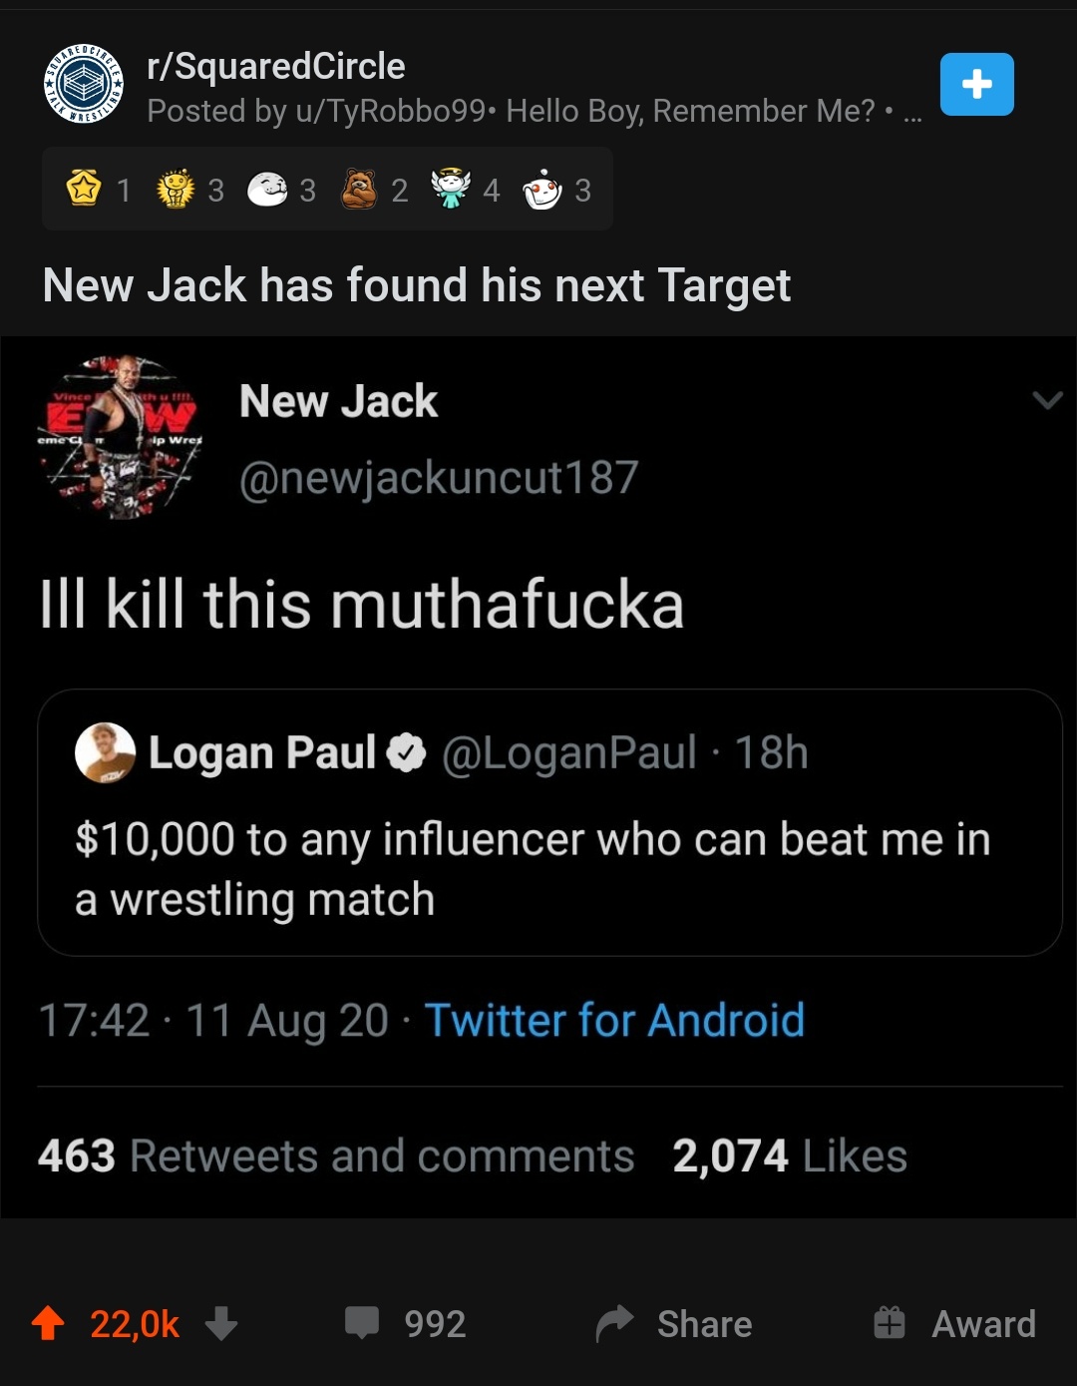Tap the 2,074 Likes count
Screen dimensions: 1077x1386
[x=786, y=1155]
